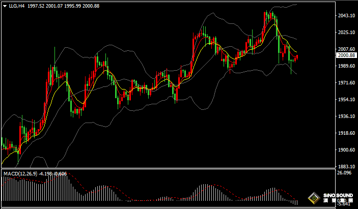Click the 2025.10 price axis label

(x=346, y=33)
